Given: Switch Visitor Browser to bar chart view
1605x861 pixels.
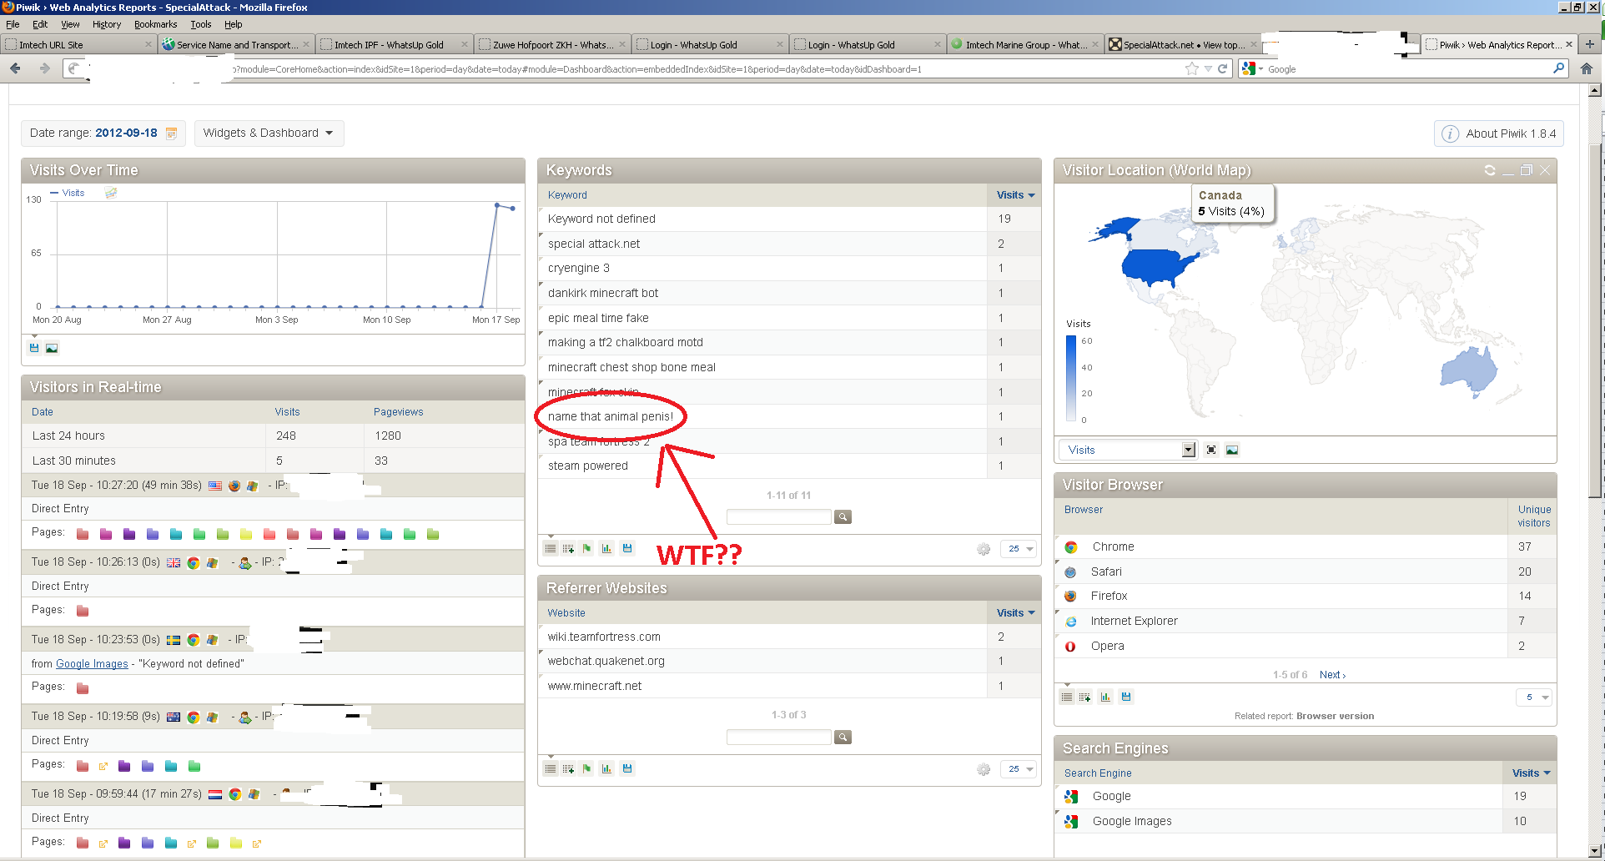Looking at the screenshot, I should [x=1105, y=697].
